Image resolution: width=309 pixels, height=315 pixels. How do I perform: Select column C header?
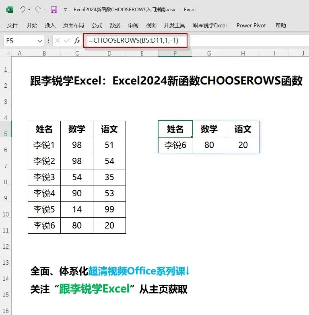pos(77,53)
